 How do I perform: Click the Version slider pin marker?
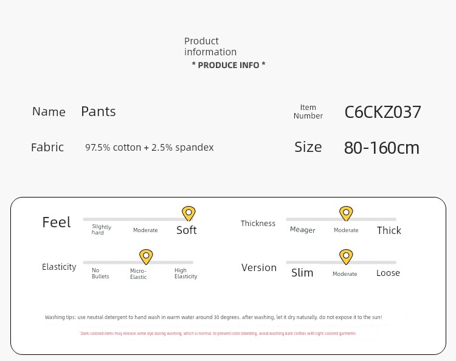(346, 256)
